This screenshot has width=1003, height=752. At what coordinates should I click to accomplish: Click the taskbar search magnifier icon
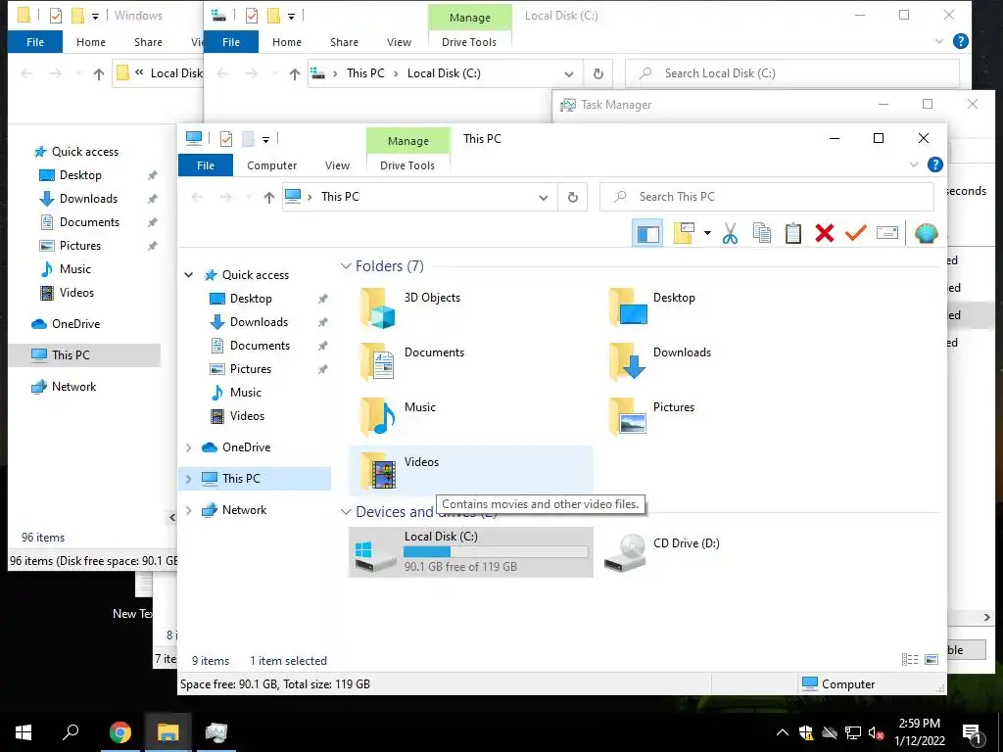71,732
